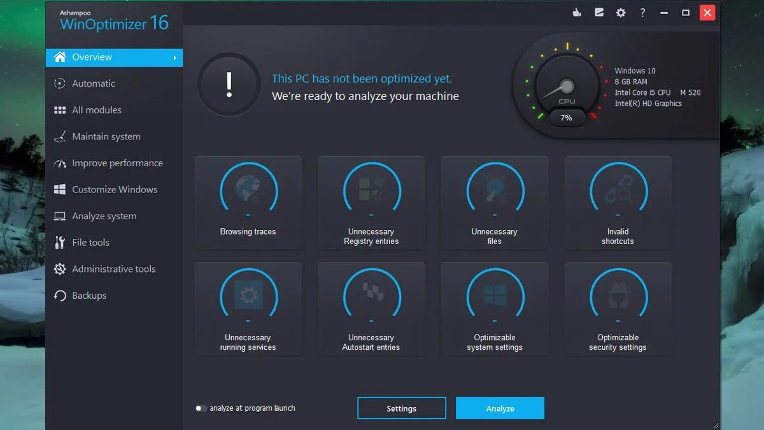Click the laptop icon for Analyze system

click(x=60, y=216)
